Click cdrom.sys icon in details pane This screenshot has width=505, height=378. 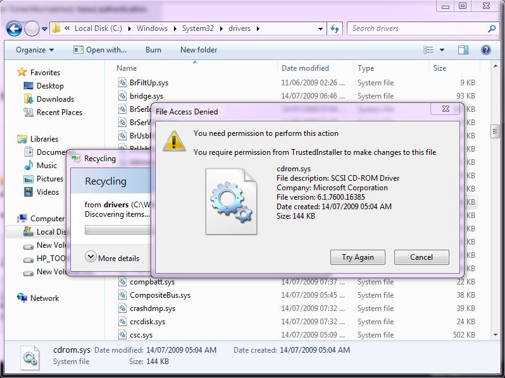coord(30,358)
